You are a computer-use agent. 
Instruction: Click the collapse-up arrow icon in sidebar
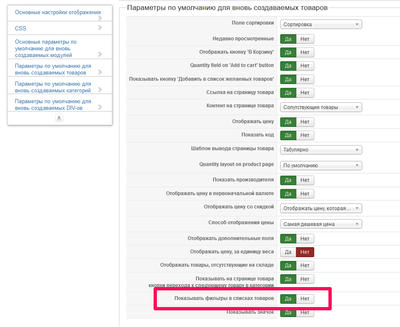coord(59,118)
